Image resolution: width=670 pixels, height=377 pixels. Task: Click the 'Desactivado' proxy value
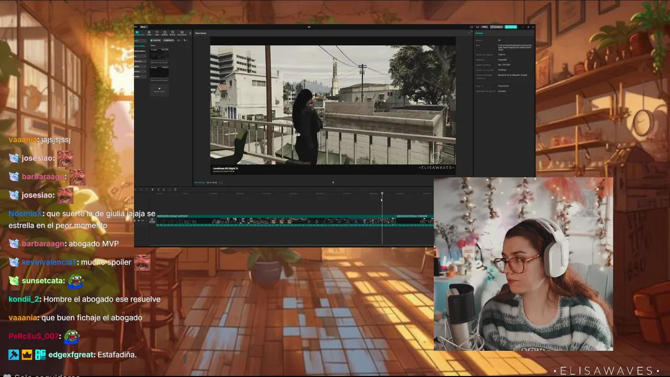pyautogui.click(x=503, y=86)
